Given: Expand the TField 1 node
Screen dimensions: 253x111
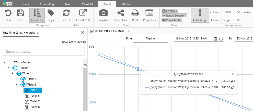Looking at the screenshot, I should tap(17, 79).
